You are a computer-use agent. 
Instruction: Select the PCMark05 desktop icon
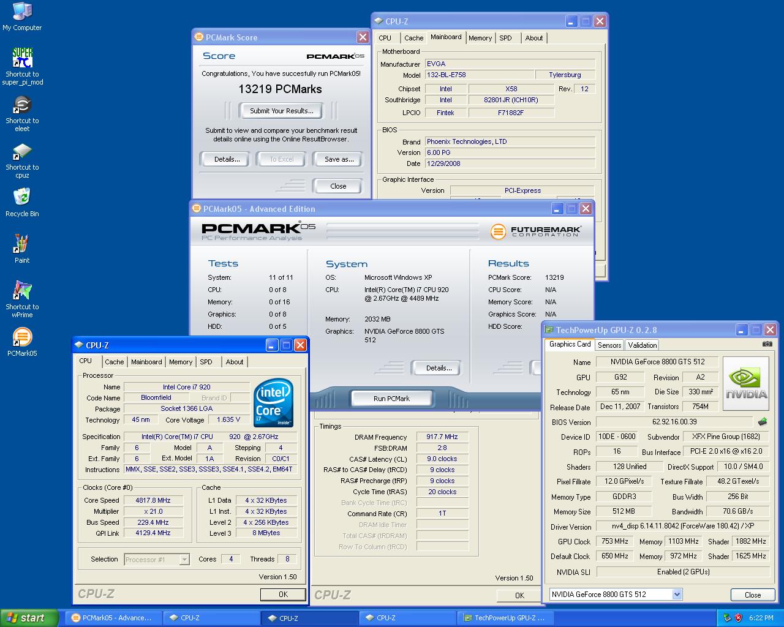pyautogui.click(x=22, y=342)
